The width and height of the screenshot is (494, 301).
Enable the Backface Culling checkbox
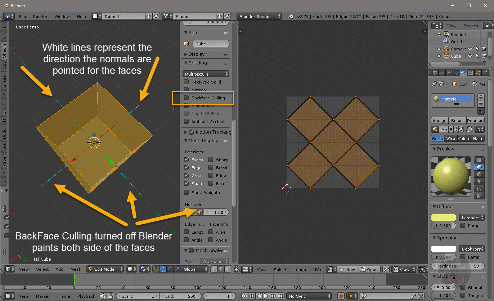point(186,98)
